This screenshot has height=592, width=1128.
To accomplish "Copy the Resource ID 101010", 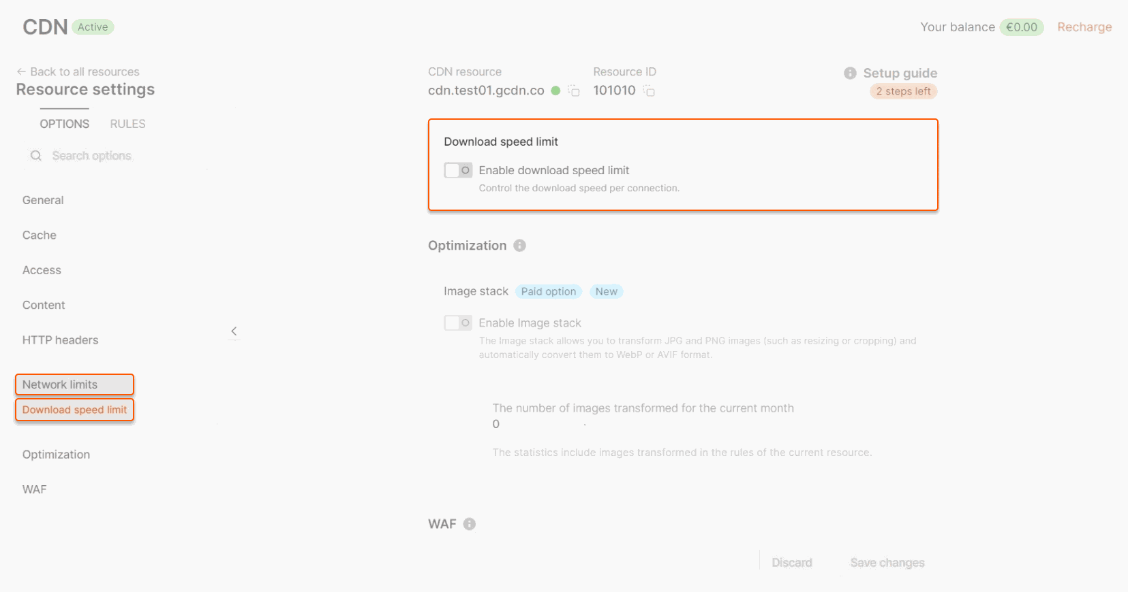I will tap(649, 91).
